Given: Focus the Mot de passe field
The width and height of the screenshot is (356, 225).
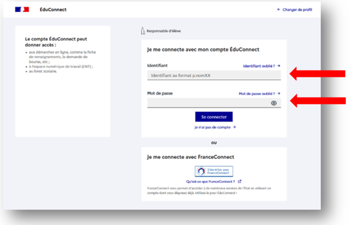Looking at the screenshot, I should point(208,103).
